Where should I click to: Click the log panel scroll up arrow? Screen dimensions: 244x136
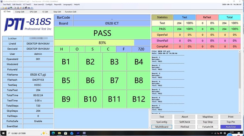point(240,51)
